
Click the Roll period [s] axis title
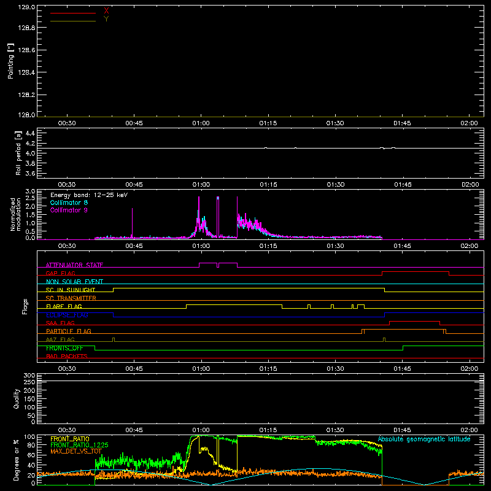(x=18, y=153)
